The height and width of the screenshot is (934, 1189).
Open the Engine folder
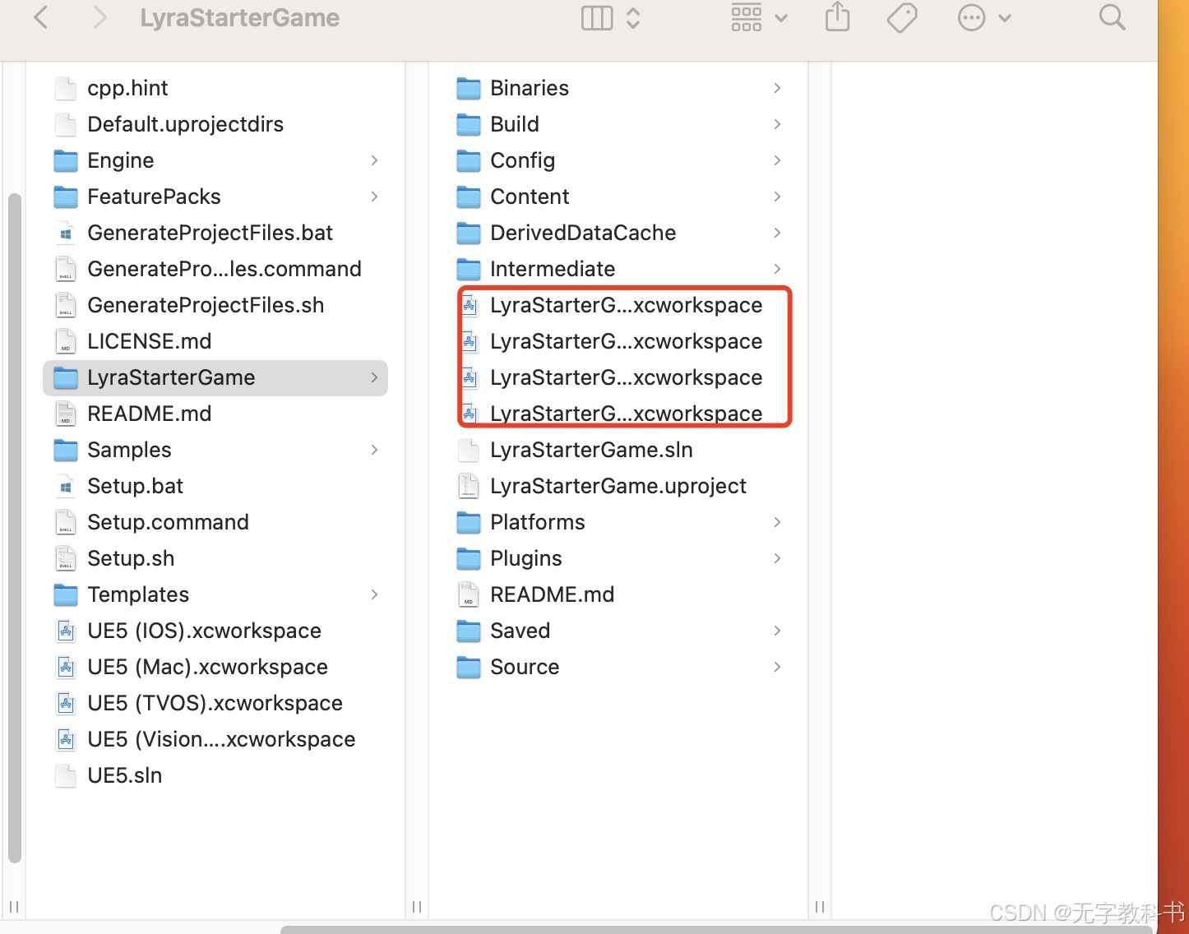(121, 160)
